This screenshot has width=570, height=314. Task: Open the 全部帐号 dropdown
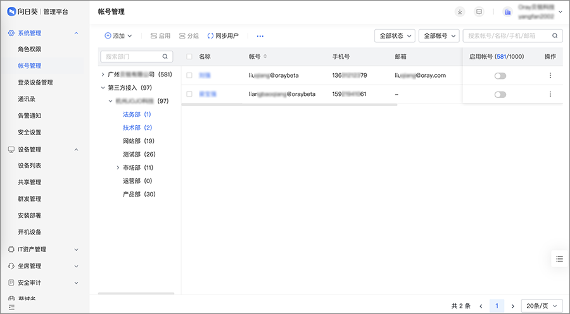pos(439,35)
